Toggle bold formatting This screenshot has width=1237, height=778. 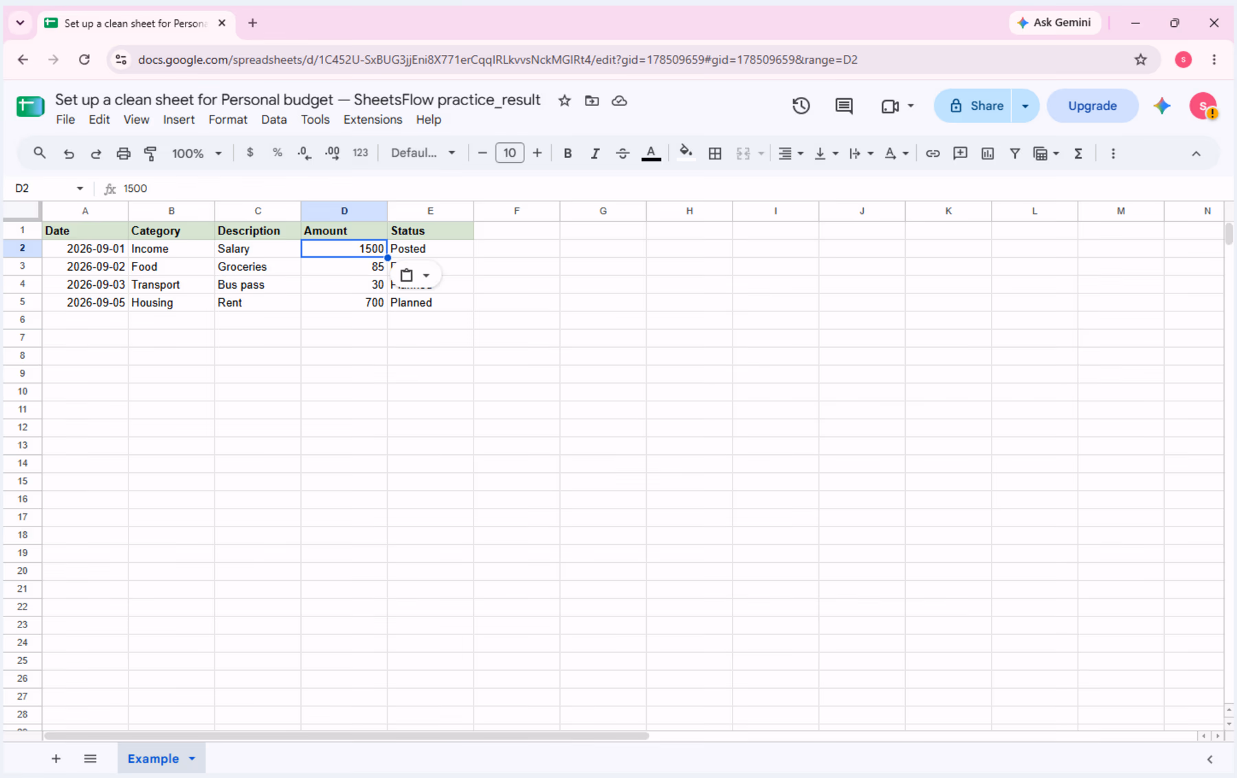(568, 153)
